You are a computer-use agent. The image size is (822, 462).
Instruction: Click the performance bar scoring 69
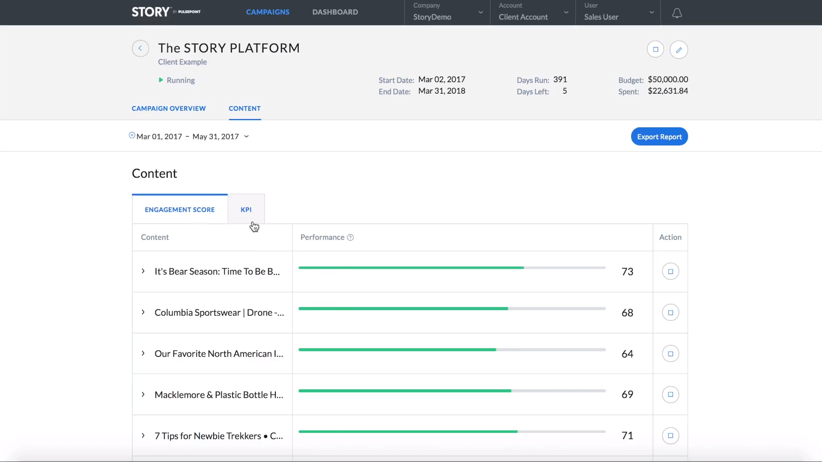pyautogui.click(x=452, y=391)
